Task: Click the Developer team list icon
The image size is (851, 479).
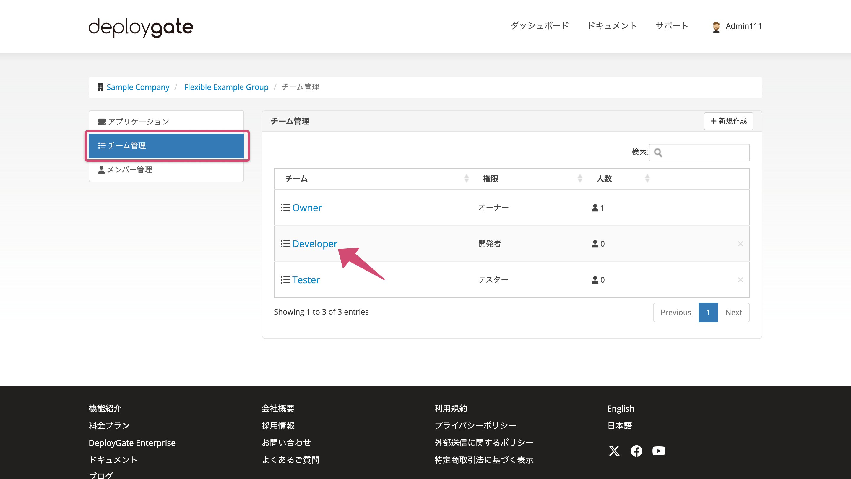Action: pyautogui.click(x=285, y=243)
